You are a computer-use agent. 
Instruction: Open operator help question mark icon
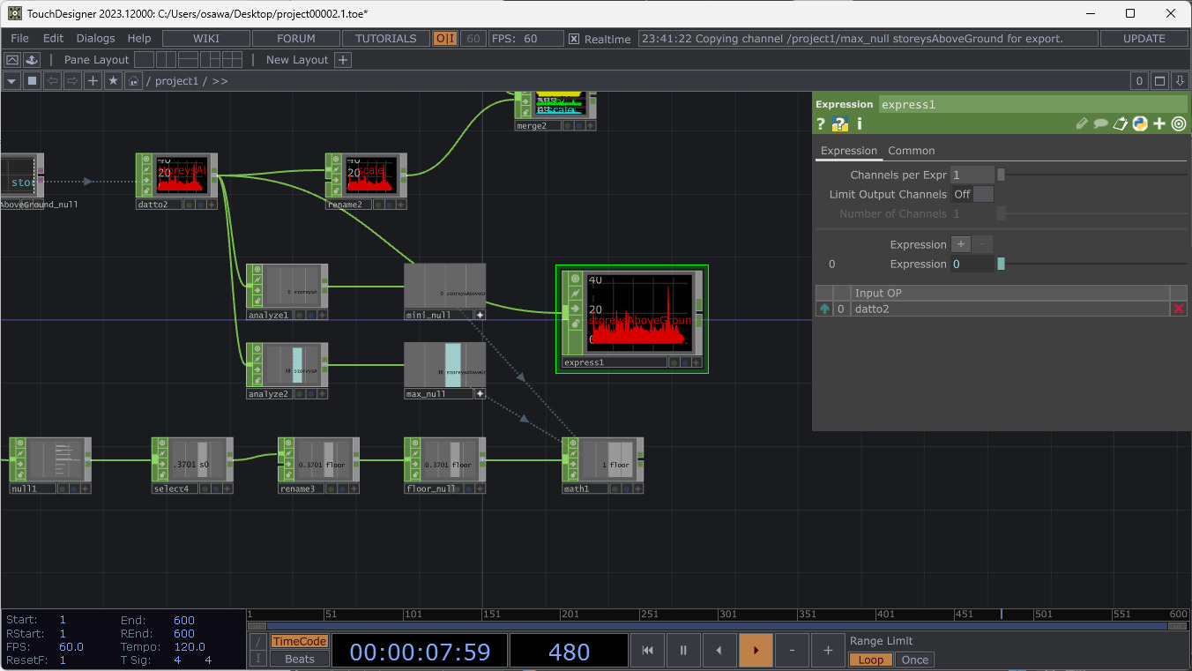pyautogui.click(x=821, y=124)
